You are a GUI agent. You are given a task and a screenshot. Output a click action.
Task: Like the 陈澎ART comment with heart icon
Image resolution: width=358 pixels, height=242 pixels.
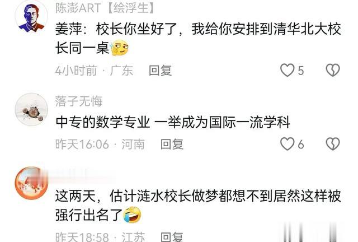pyautogui.click(x=287, y=70)
